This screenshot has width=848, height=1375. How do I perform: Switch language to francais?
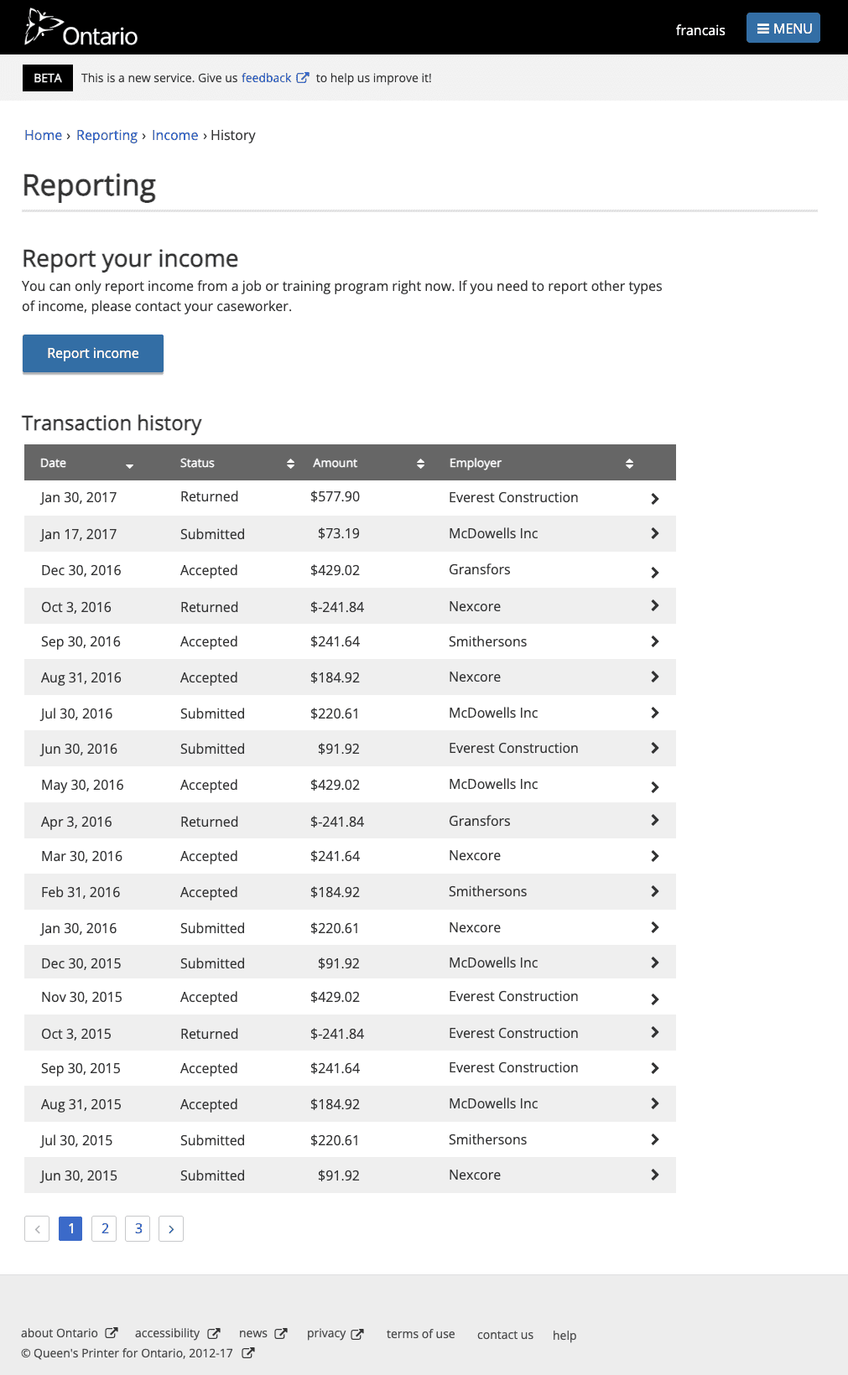(x=700, y=30)
